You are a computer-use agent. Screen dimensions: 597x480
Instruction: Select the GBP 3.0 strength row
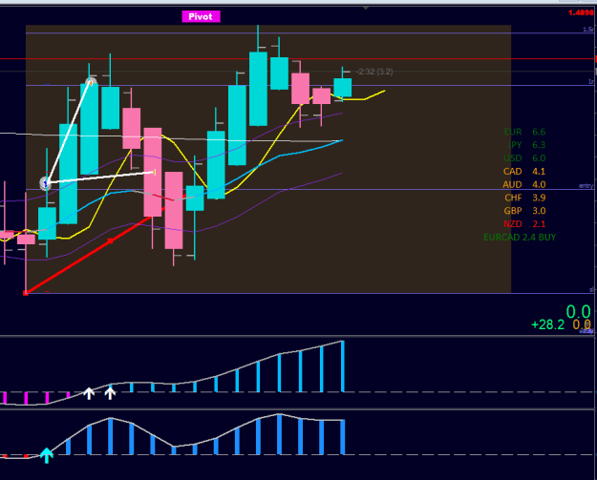[x=524, y=211]
